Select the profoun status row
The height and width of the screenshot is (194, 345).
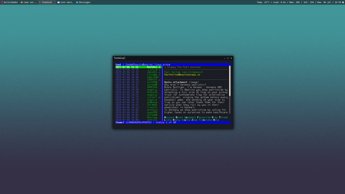[139, 110]
